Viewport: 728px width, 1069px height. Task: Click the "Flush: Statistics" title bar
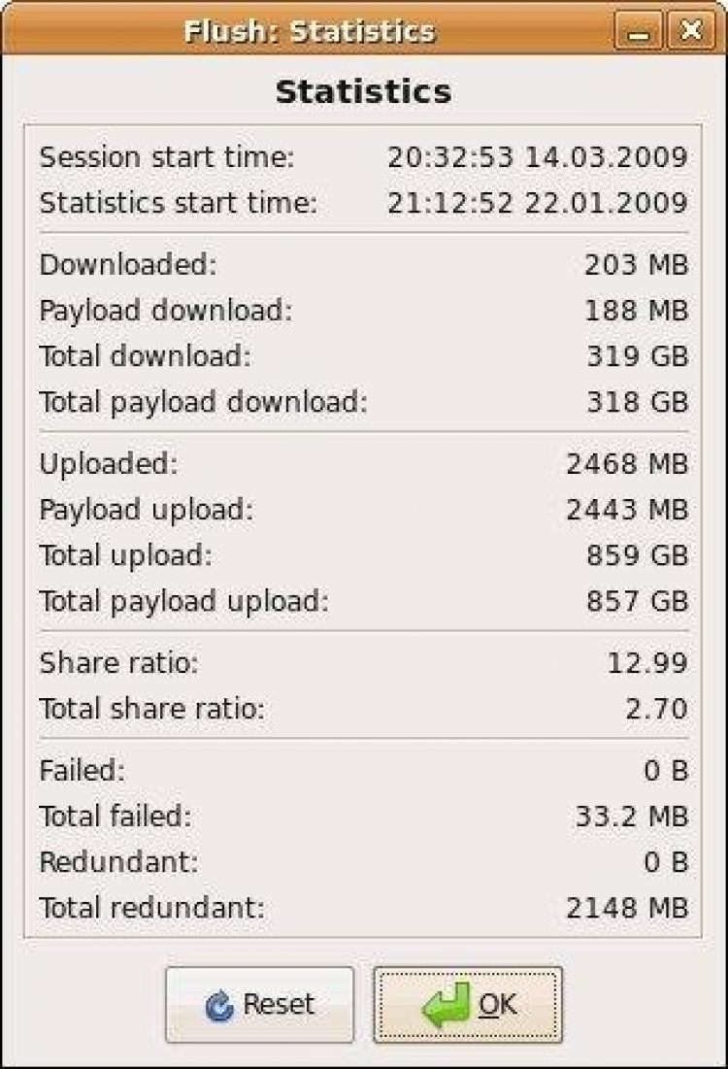[x=310, y=32]
